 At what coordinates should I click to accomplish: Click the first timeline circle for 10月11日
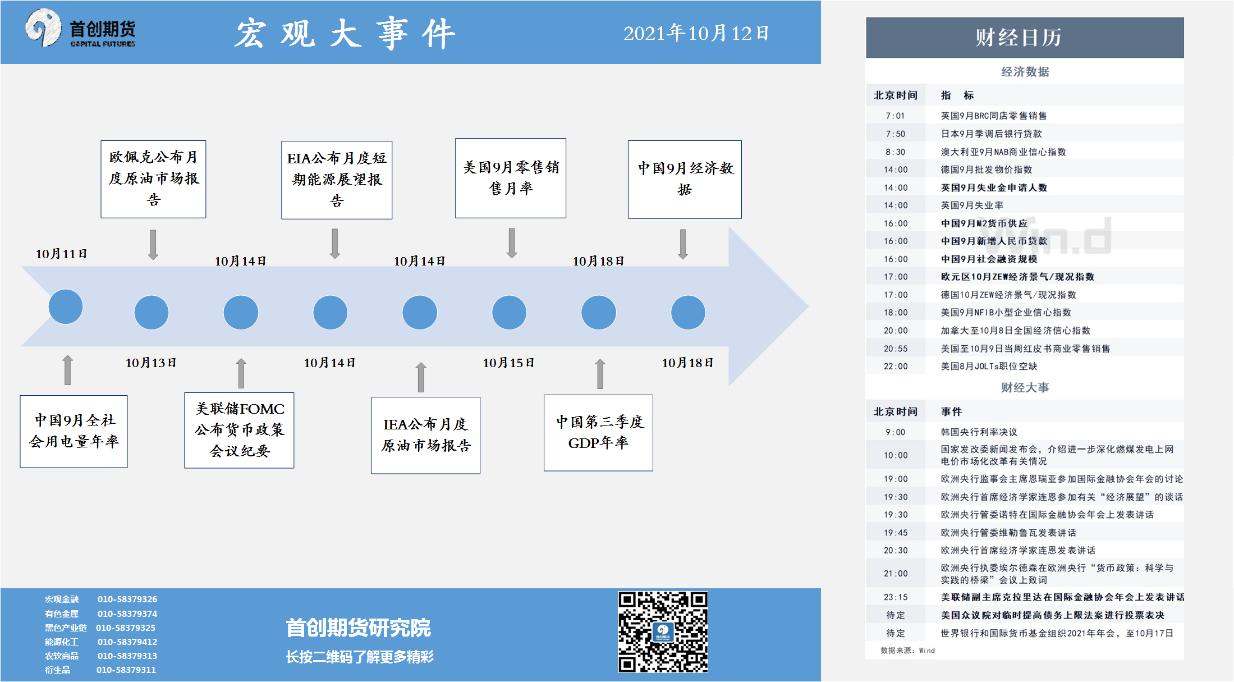tap(66, 306)
